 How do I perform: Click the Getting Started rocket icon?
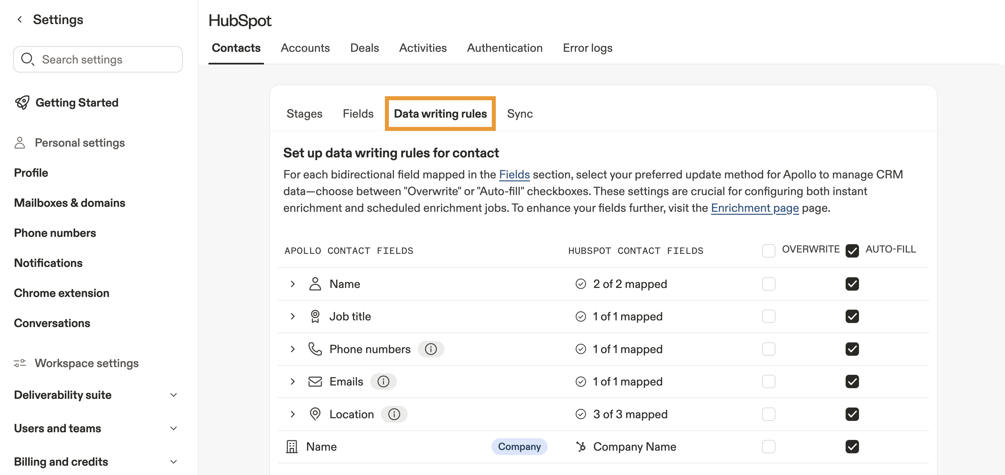tap(22, 103)
